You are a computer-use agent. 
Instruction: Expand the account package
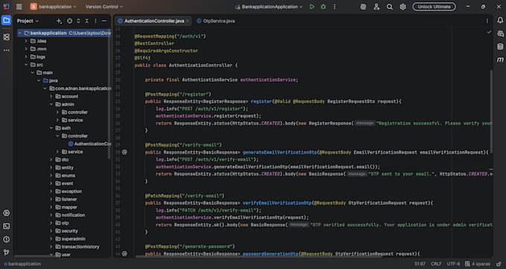coord(51,97)
